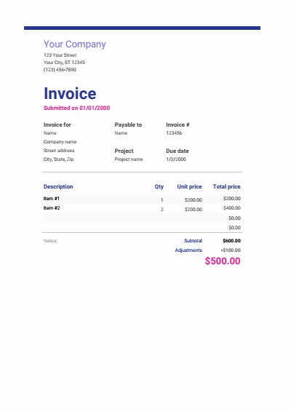Screen dimensions: 291x412
Task: Select the "Item #2" description cell
Action: (x=52, y=208)
